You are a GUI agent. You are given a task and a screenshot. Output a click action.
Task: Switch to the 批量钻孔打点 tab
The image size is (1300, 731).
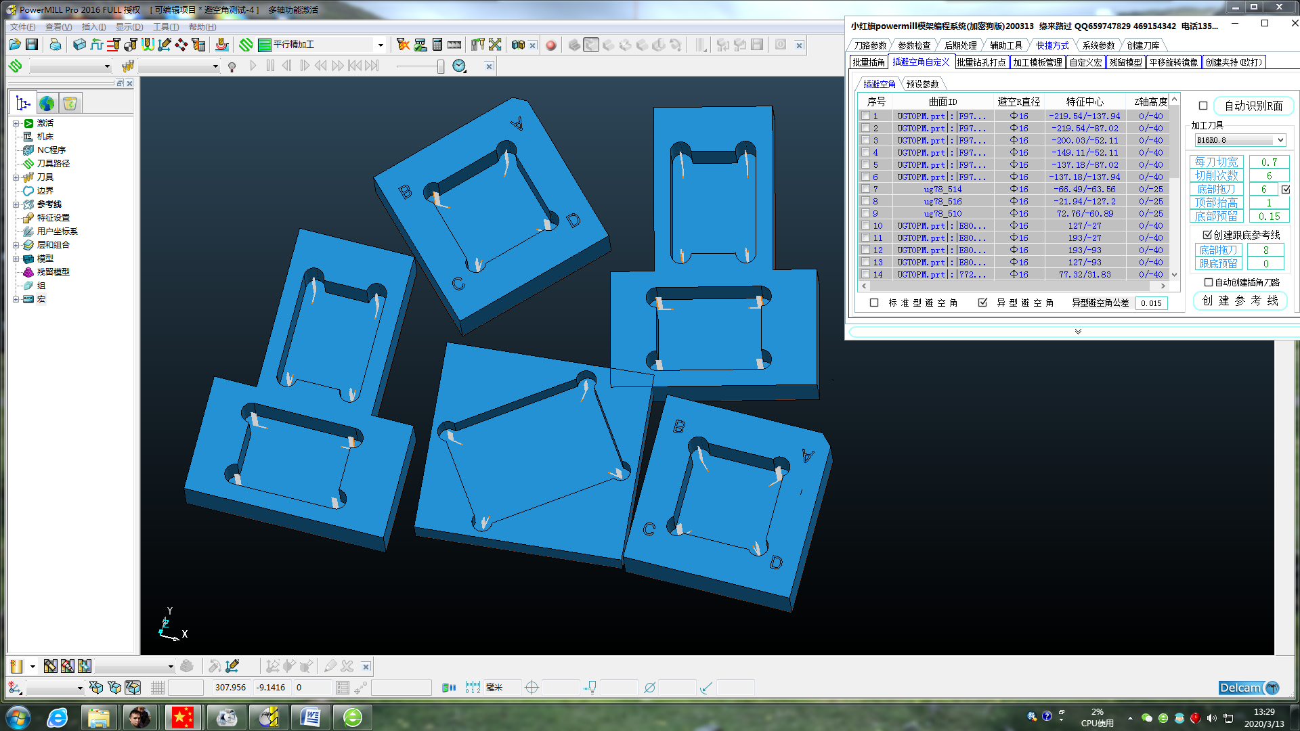[981, 62]
